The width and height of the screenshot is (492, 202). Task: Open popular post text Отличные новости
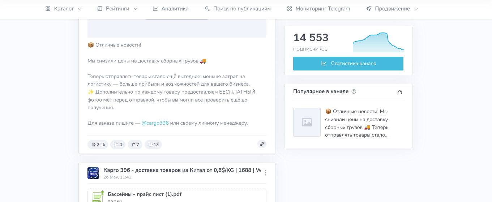click(357, 123)
